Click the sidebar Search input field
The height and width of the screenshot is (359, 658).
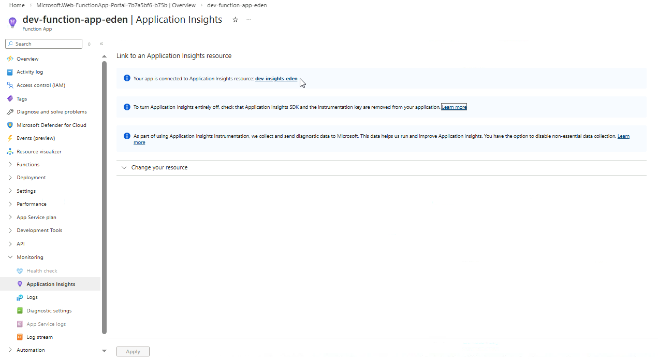point(47,44)
